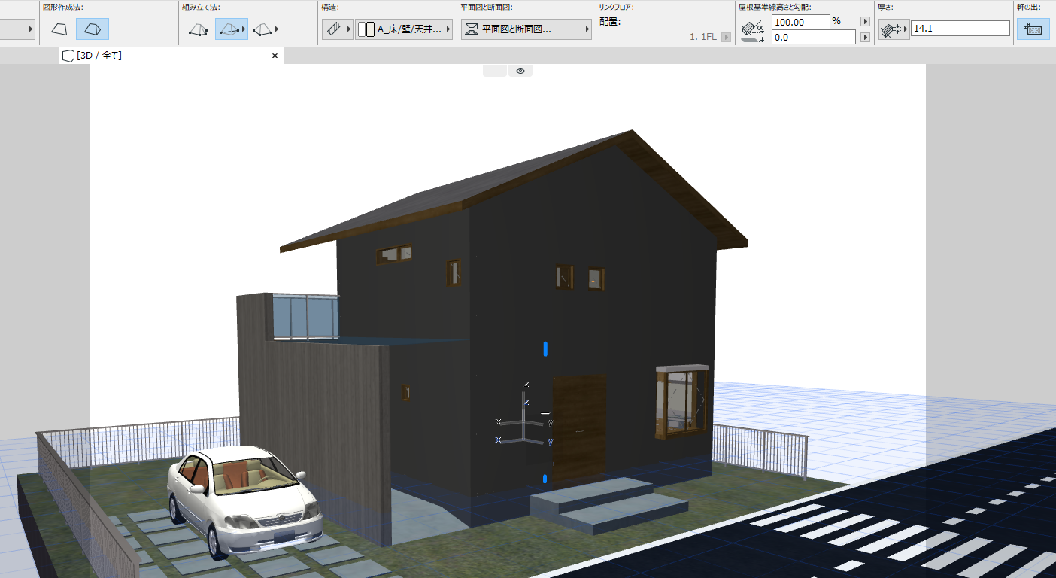Select the multi-plane roof geometry method
Screen dimensions: 1056x578
point(93,29)
